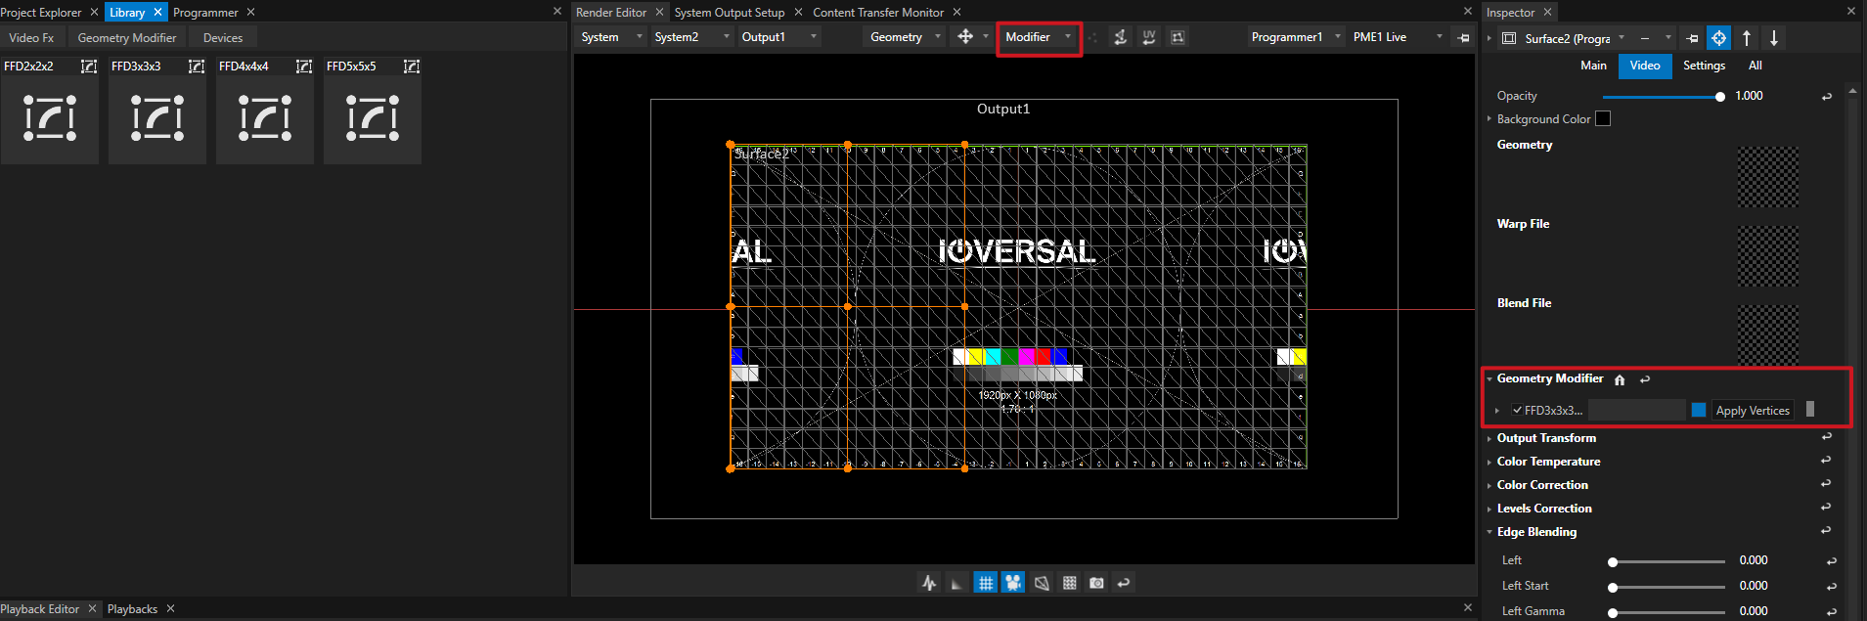The height and width of the screenshot is (621, 1867).
Task: Switch to the Programmer tab
Action: (x=205, y=12)
